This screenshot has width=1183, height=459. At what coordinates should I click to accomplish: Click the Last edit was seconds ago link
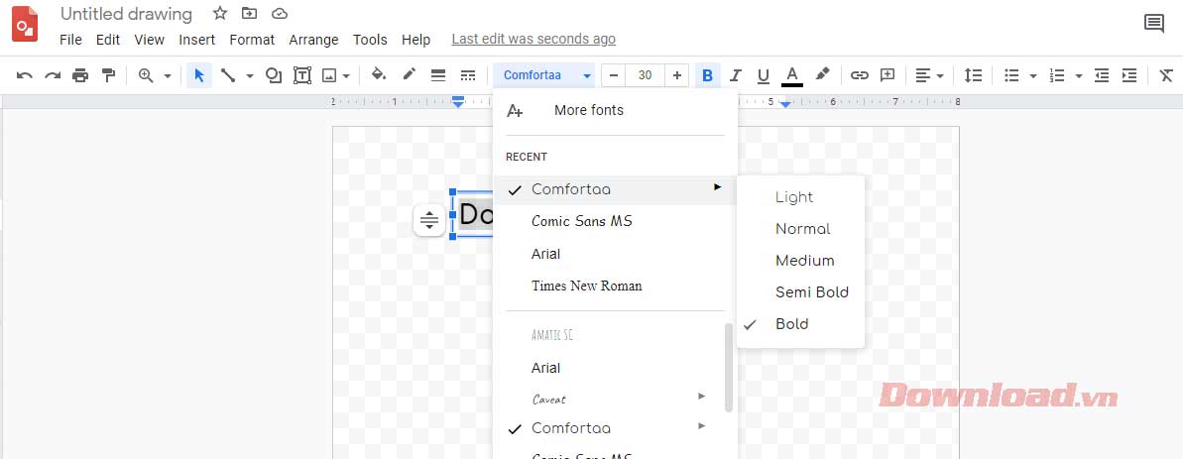tap(533, 40)
